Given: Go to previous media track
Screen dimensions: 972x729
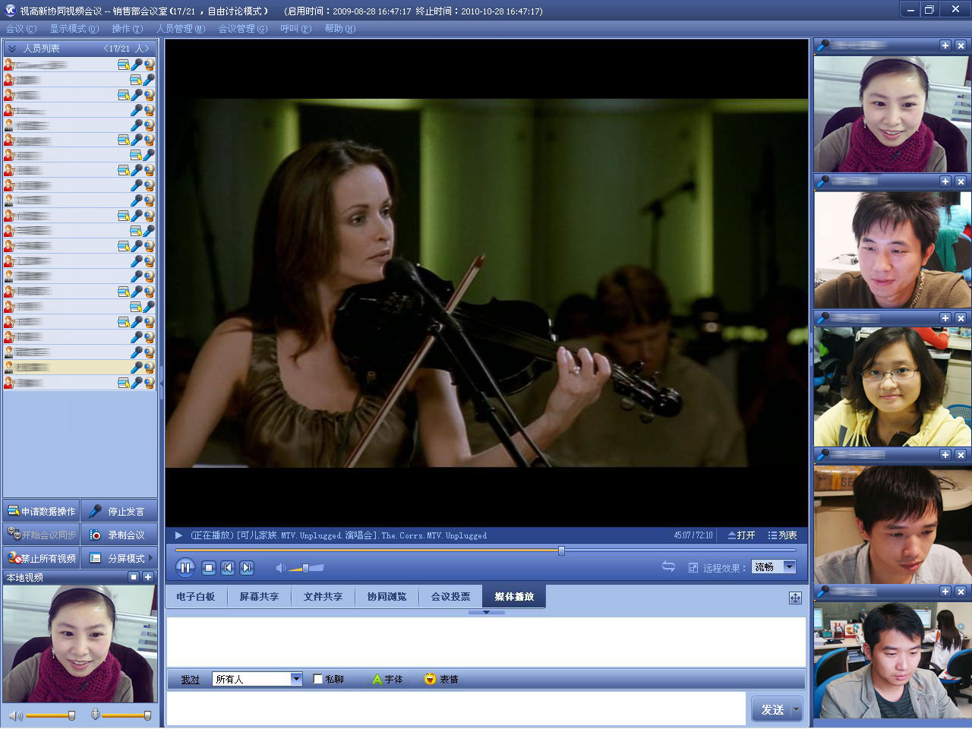Looking at the screenshot, I should (x=228, y=567).
